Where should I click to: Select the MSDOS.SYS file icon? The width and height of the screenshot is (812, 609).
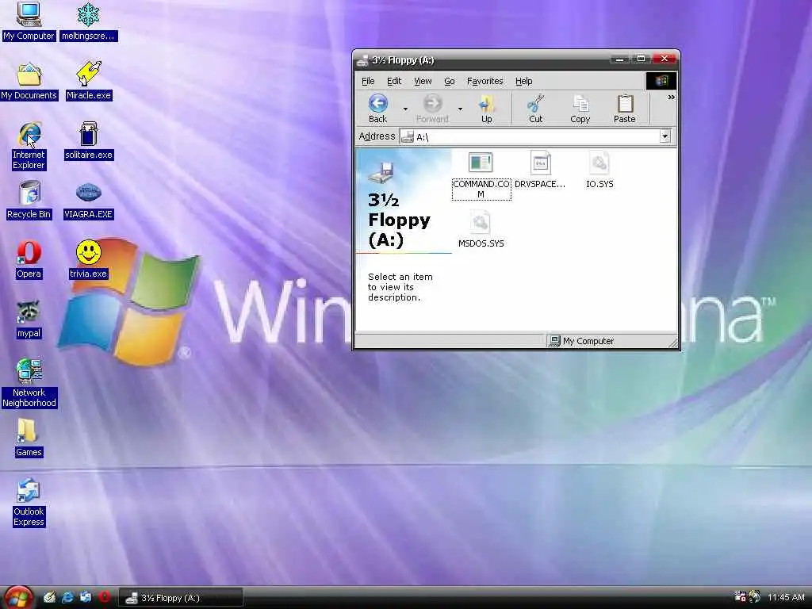(481, 222)
